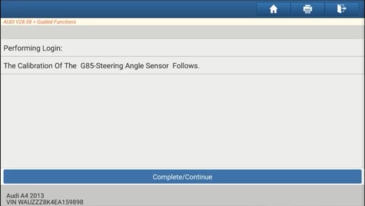The image size is (365, 206).
Task: Go to the Home screen icon
Action: [x=273, y=9]
